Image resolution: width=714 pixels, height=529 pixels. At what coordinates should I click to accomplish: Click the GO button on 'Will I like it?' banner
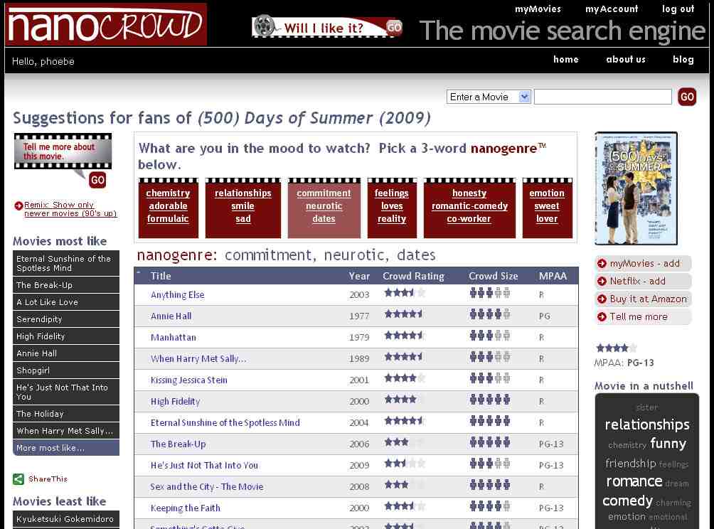[x=394, y=28]
